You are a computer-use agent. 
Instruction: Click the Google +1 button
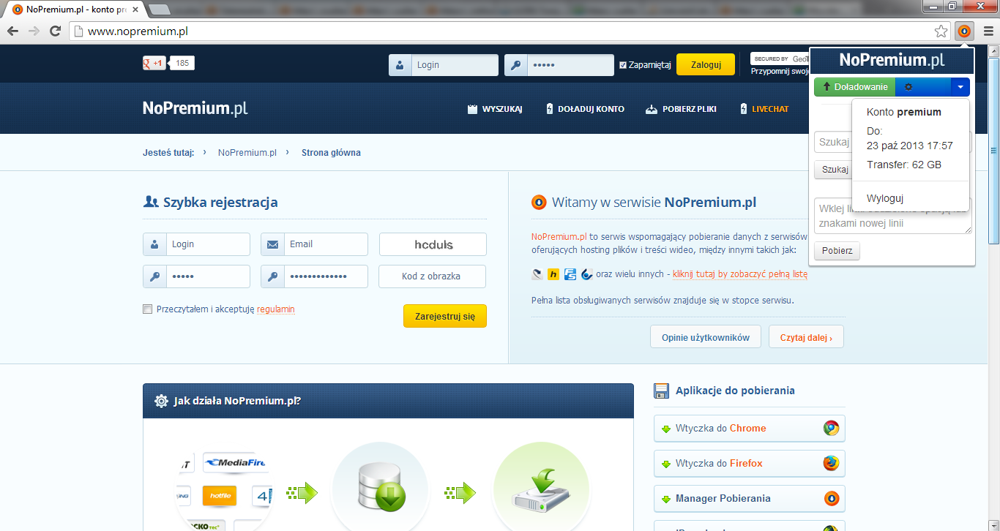click(x=154, y=64)
